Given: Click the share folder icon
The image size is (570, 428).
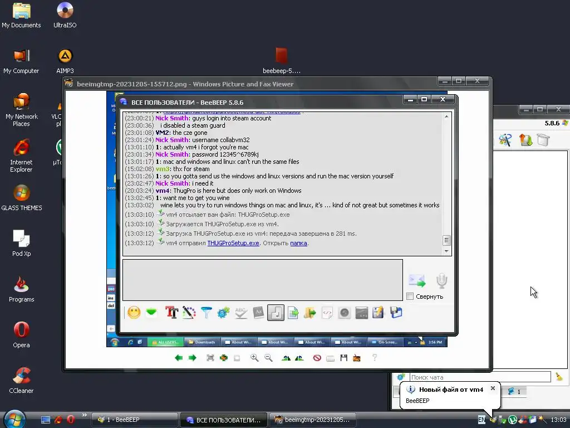Looking at the screenshot, I should pos(309,313).
